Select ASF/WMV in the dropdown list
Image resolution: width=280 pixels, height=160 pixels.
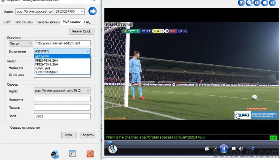tap(62, 57)
